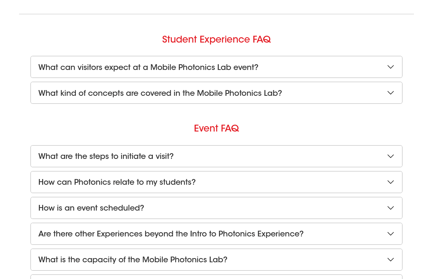Expand 'What kind of concepts are covered' question text
The image size is (428, 279).
(x=160, y=93)
